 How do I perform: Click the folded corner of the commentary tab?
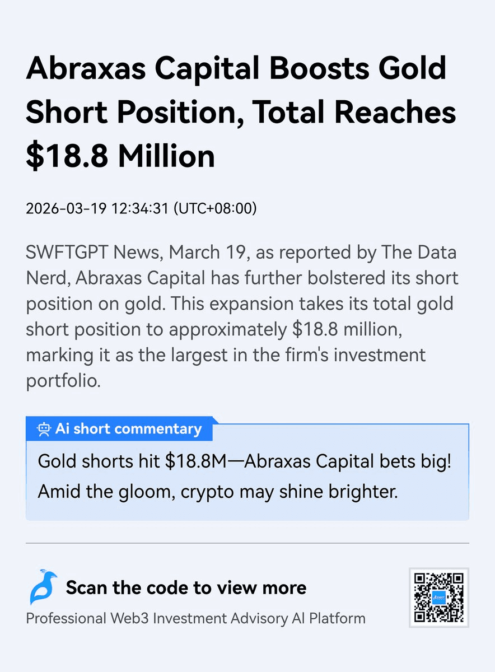click(215, 419)
